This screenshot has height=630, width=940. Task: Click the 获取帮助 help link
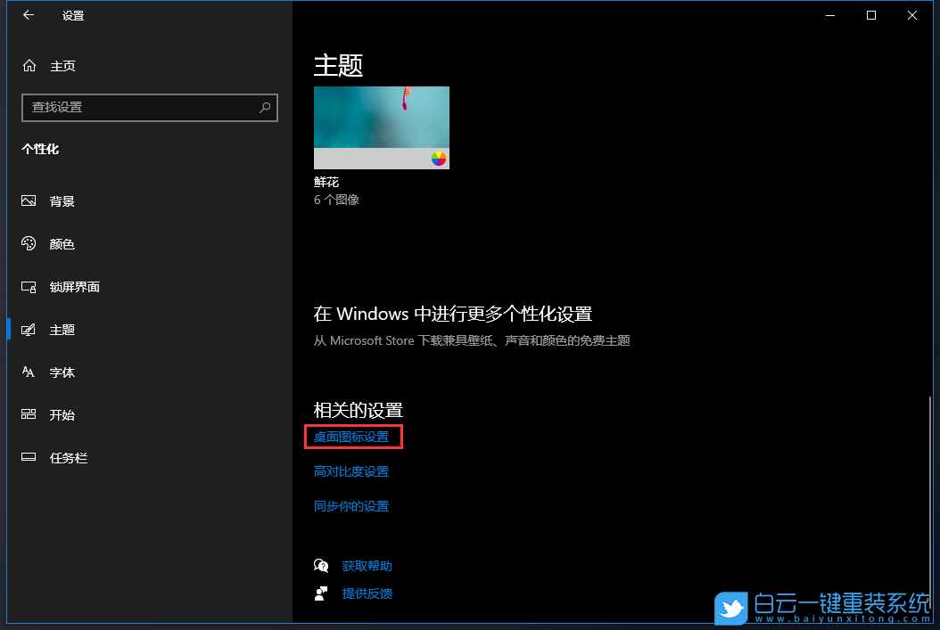[x=367, y=565]
